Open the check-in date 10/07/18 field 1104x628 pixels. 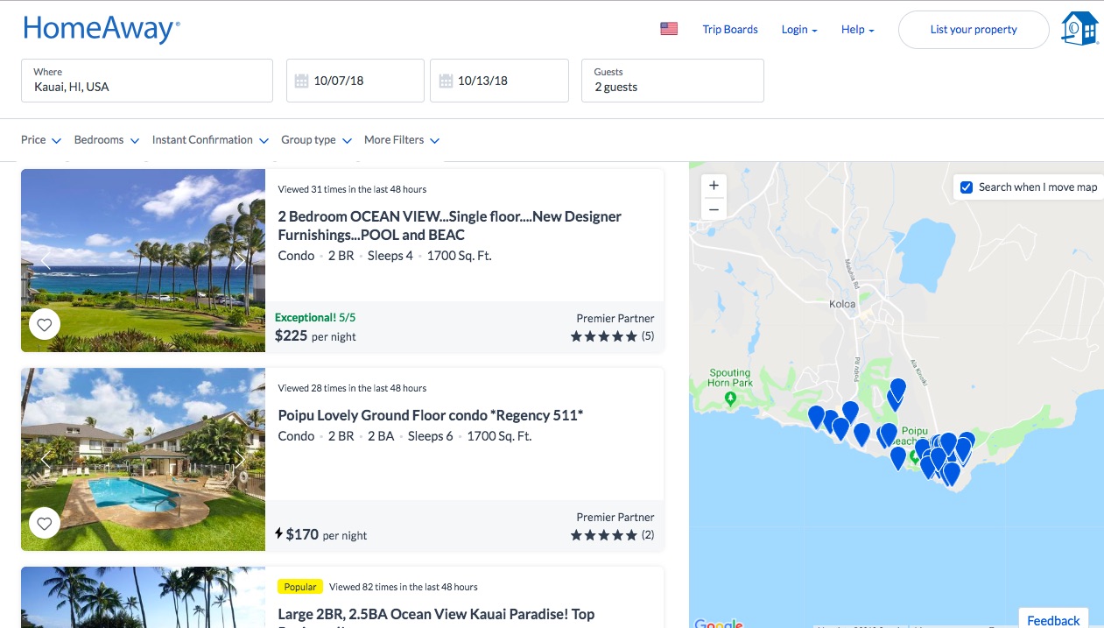click(x=355, y=81)
